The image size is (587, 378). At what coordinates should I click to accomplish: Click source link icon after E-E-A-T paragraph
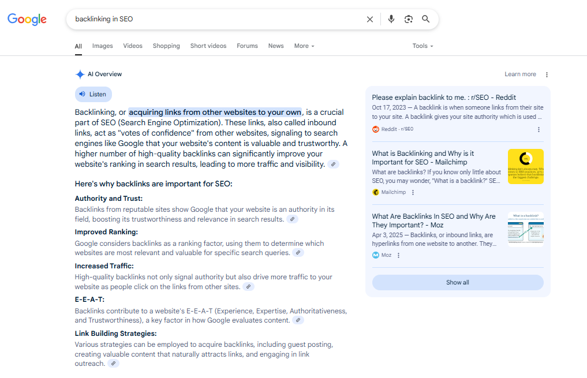[298, 320]
